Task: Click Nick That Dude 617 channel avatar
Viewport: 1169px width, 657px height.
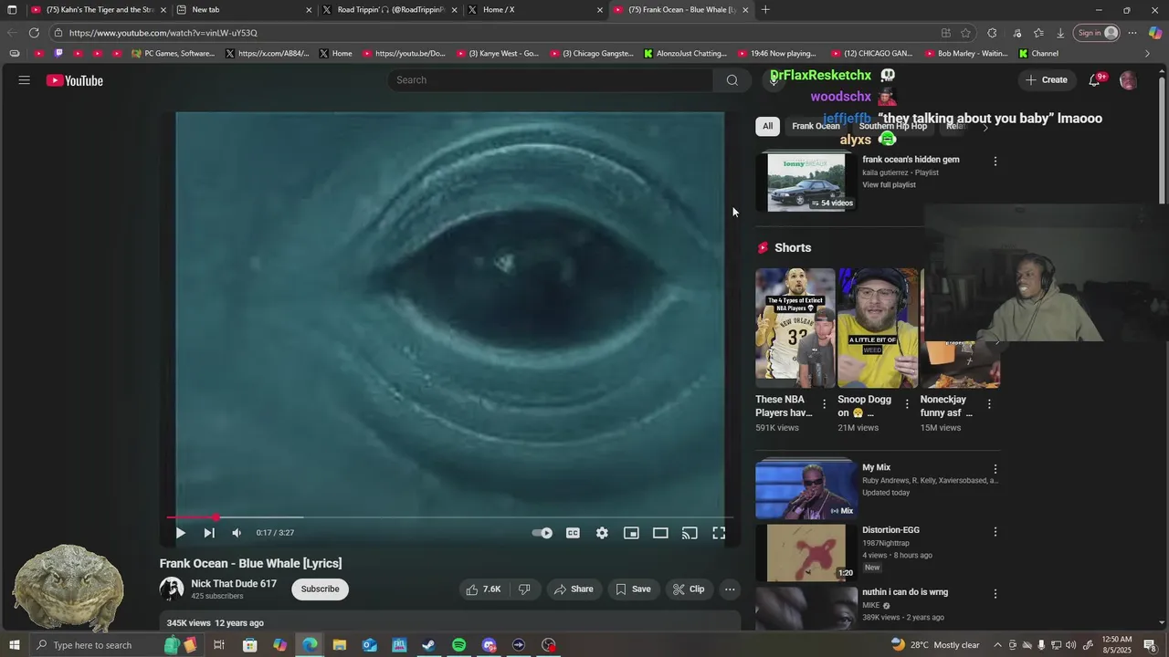Action: tap(172, 589)
